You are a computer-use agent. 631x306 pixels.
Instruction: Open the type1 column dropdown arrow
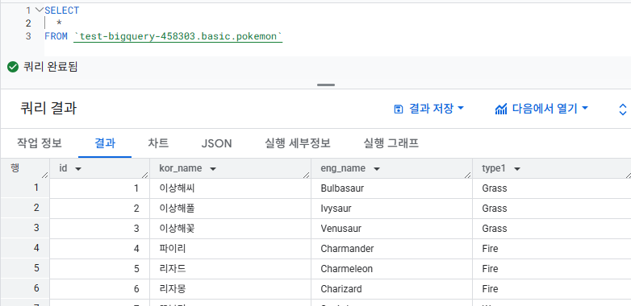pos(517,169)
